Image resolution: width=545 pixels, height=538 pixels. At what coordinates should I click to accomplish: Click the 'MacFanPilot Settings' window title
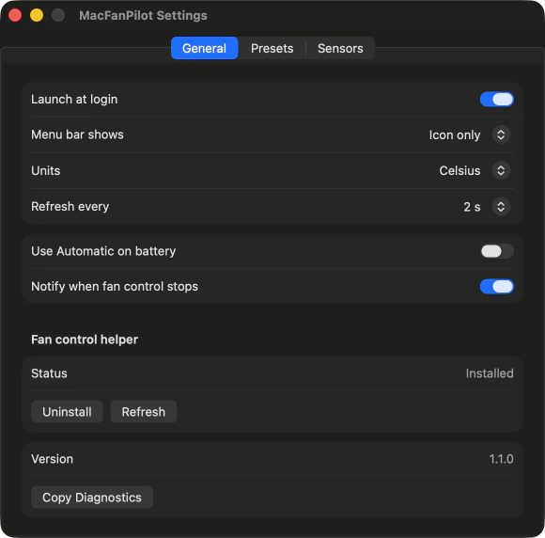tap(143, 16)
